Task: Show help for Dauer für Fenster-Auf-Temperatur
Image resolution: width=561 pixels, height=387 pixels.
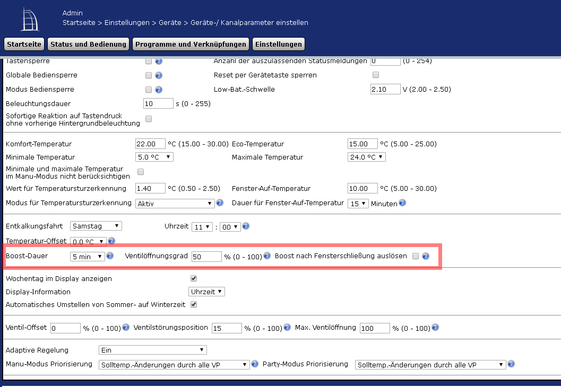Action: click(x=402, y=203)
